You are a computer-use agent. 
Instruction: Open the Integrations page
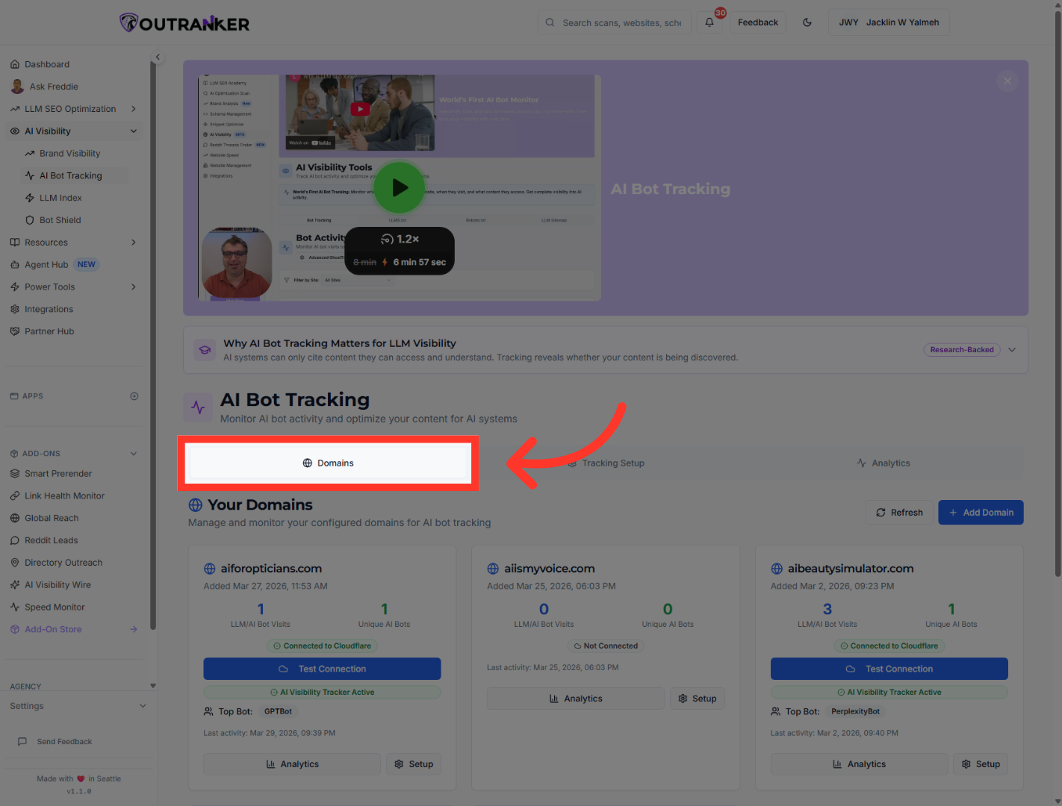click(x=49, y=309)
